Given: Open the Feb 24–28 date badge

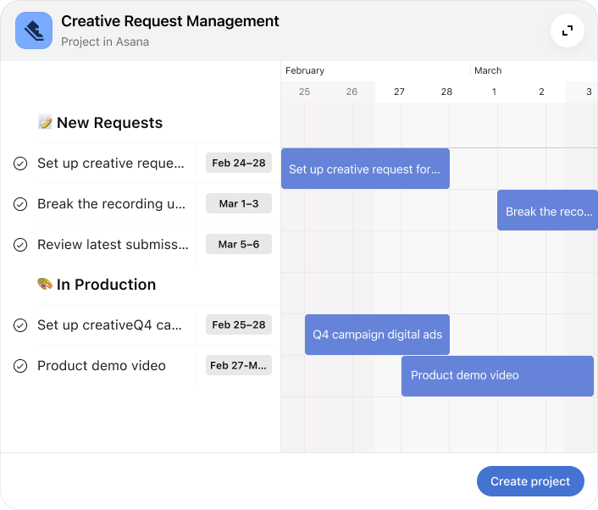Looking at the screenshot, I should click(238, 163).
